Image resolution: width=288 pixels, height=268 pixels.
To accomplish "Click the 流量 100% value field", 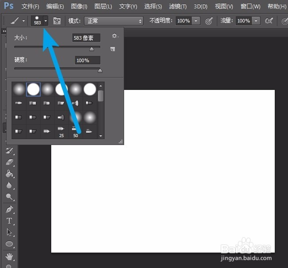I will [x=244, y=21].
